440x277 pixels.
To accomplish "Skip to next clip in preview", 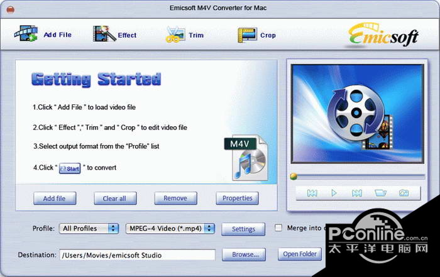I will click(x=356, y=193).
